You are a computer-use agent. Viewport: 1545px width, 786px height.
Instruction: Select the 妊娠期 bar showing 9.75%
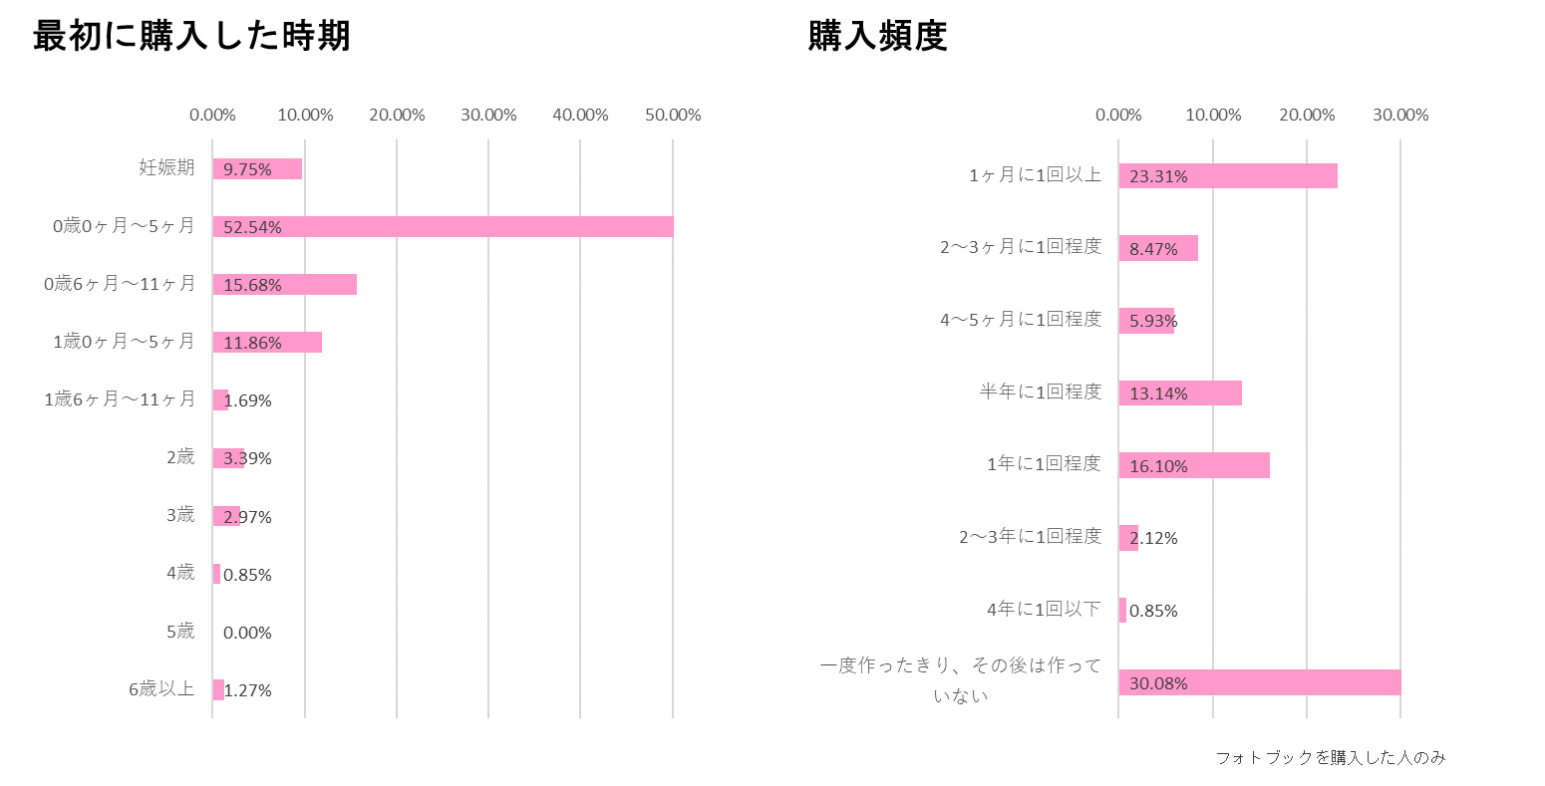pyautogui.click(x=257, y=168)
